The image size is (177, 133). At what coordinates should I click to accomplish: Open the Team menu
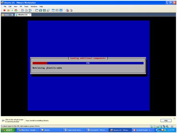pyautogui.click(x=26, y=6)
